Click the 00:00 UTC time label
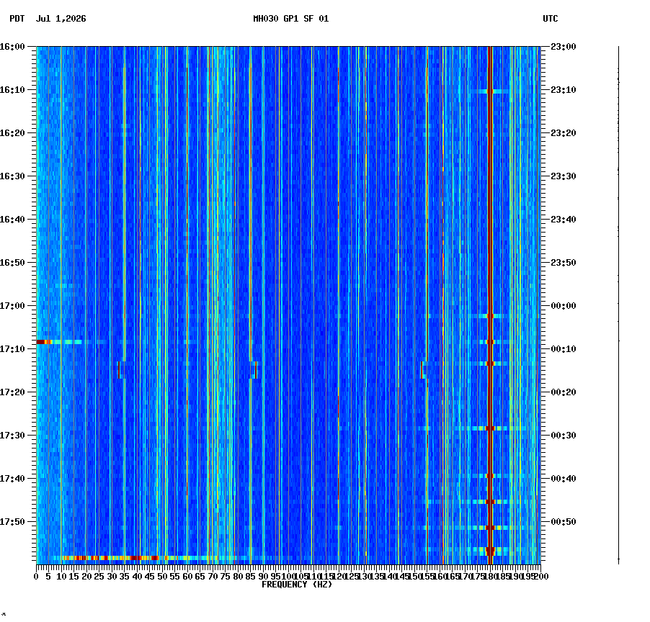Image resolution: width=650 pixels, height=622 pixels. [564, 306]
